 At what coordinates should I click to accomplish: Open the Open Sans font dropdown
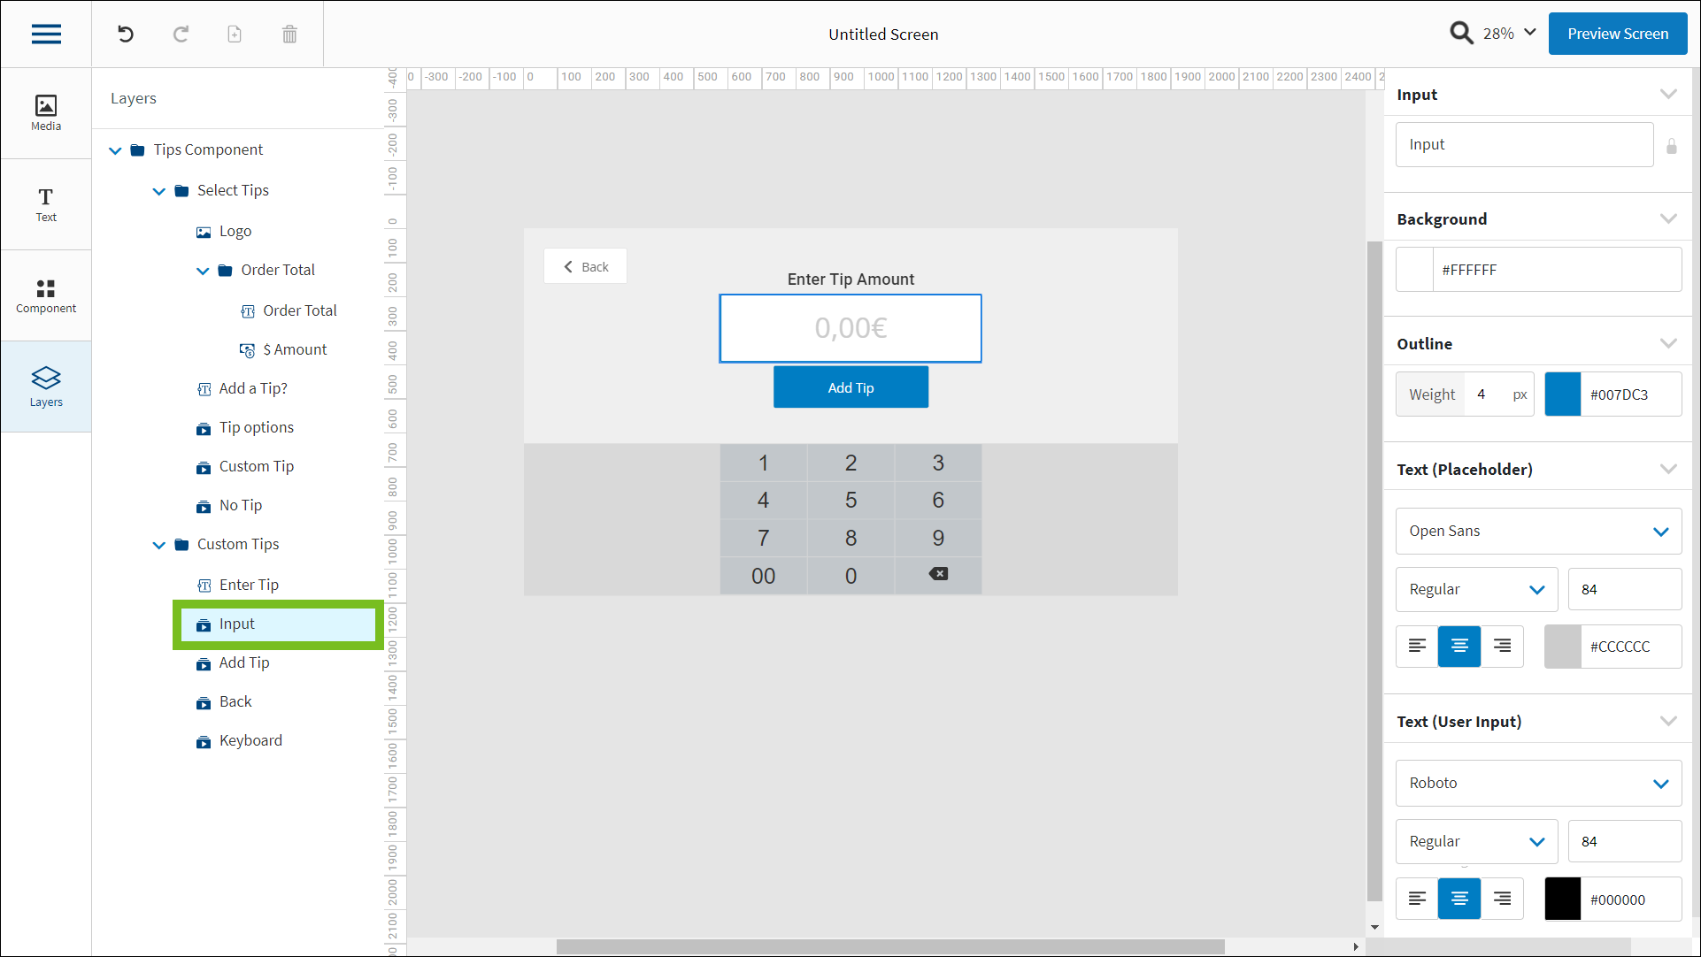[1538, 531]
